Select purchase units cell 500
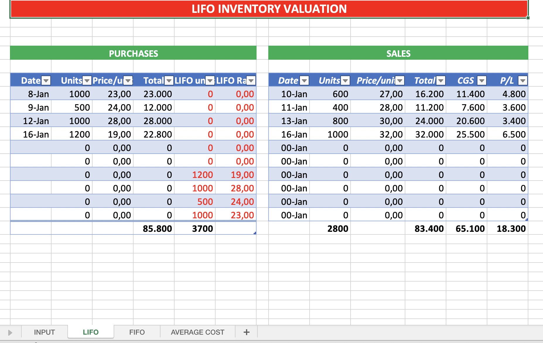The width and height of the screenshot is (543, 343). tap(72, 107)
